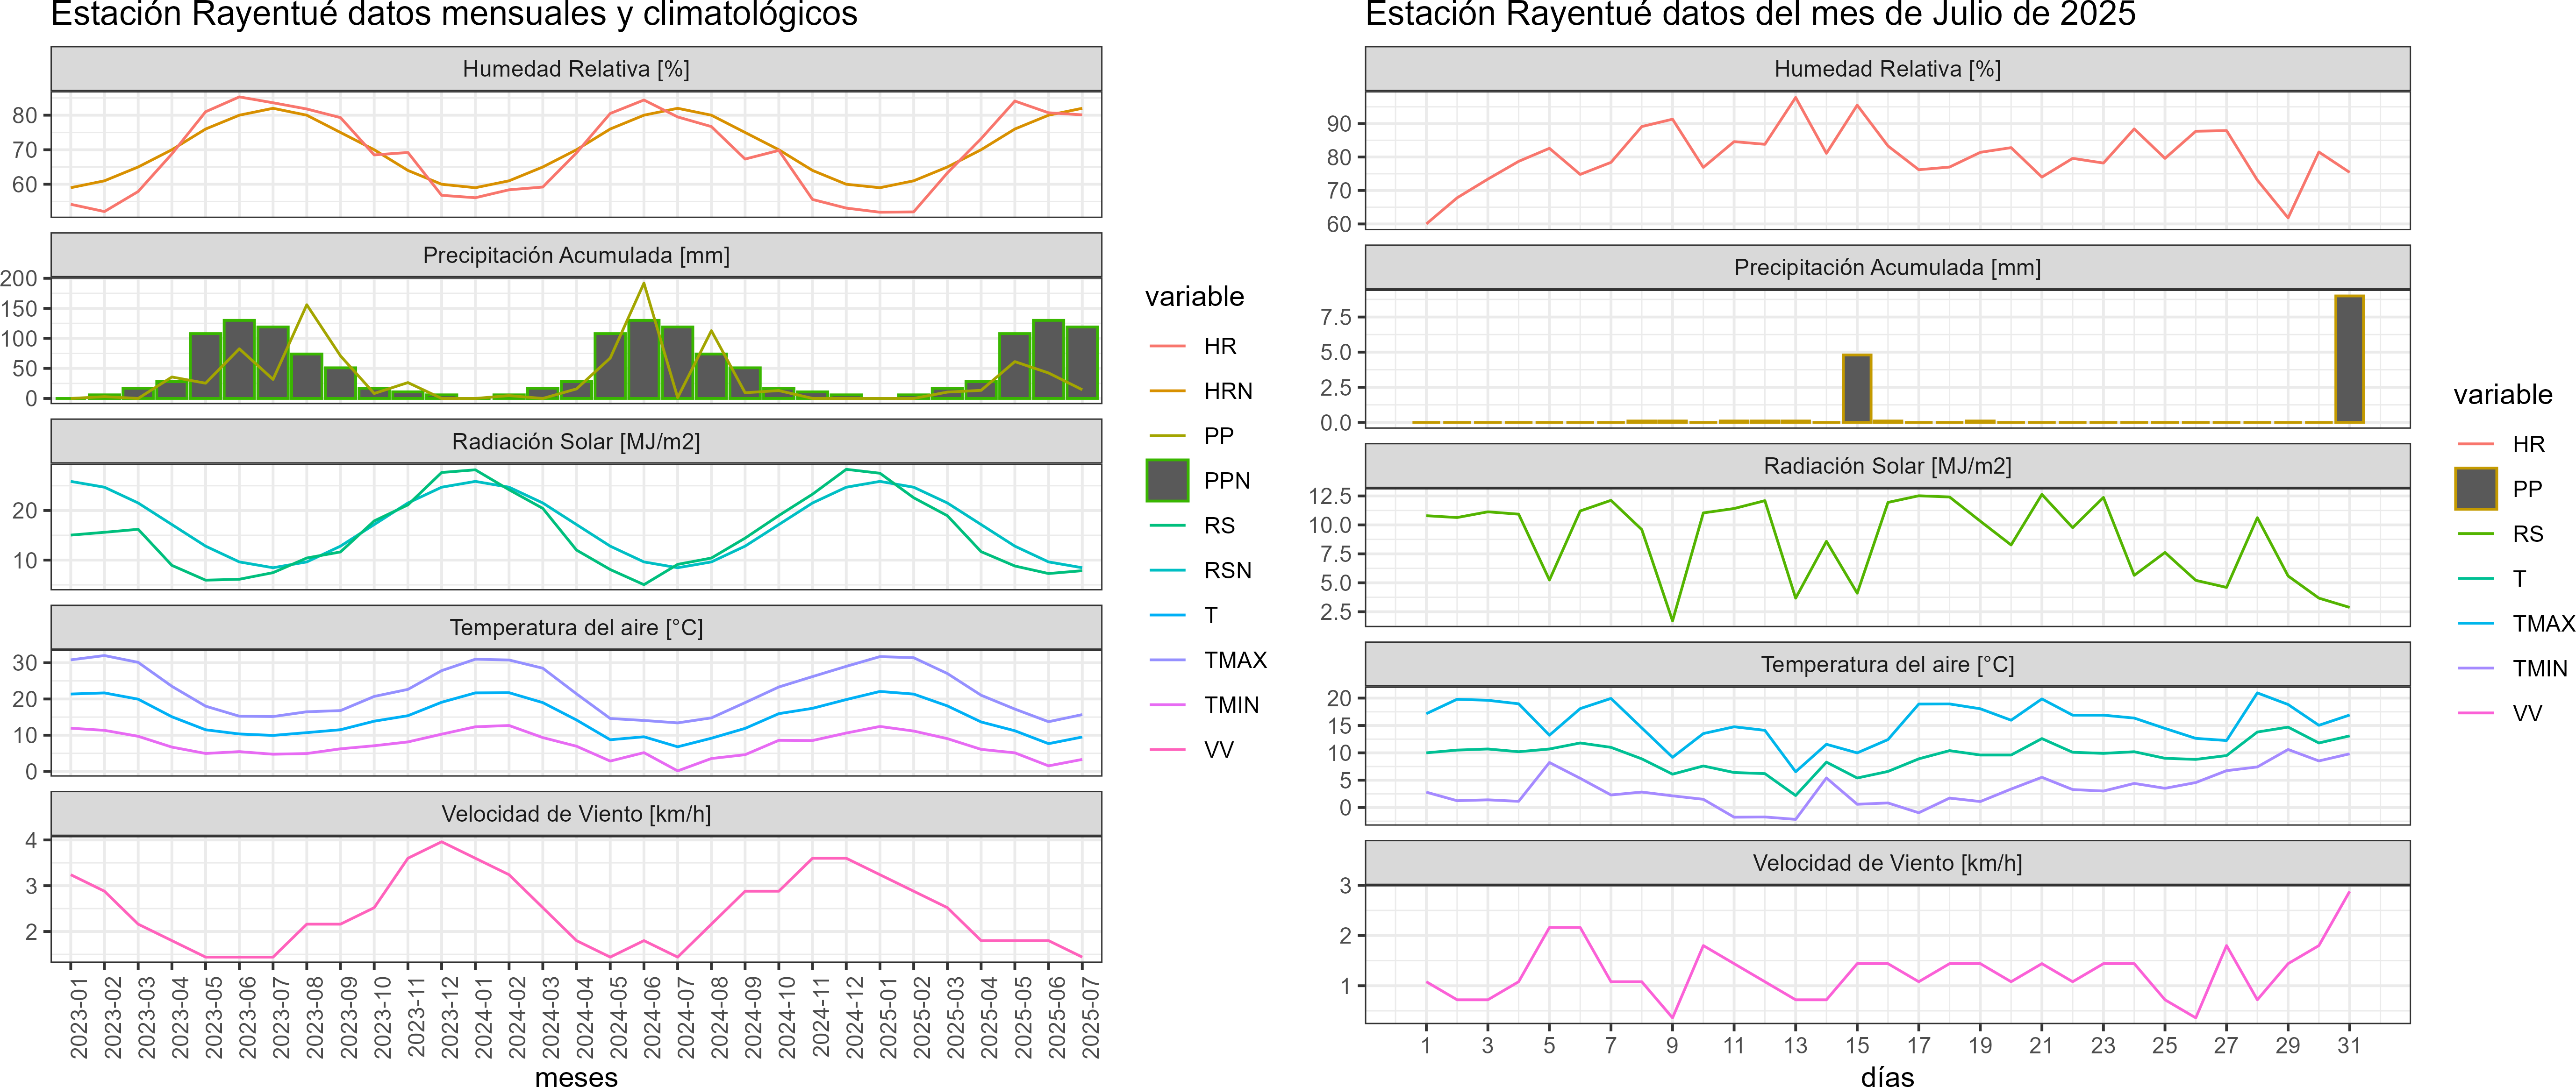Click HR label in right legend
This screenshot has height=1087, width=2576.
point(2528,444)
